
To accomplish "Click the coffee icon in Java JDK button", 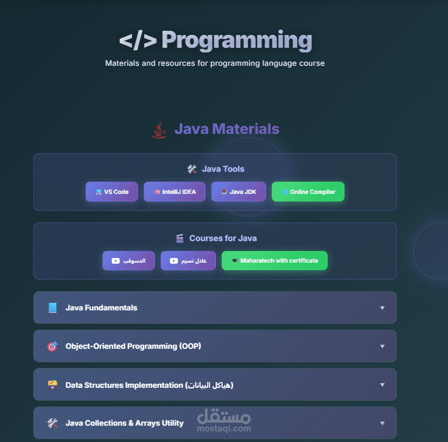I will point(224,192).
